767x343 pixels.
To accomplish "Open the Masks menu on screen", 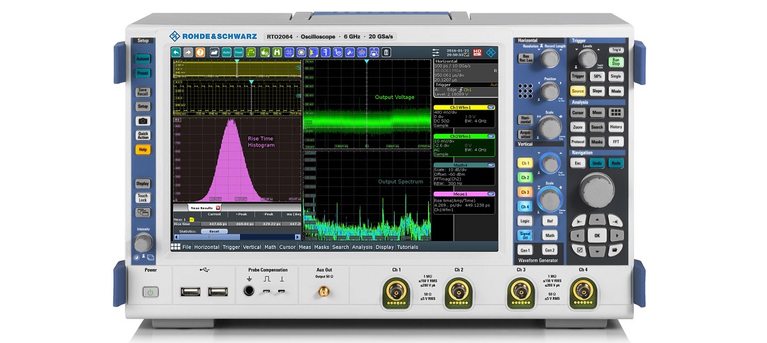I will pos(321,247).
